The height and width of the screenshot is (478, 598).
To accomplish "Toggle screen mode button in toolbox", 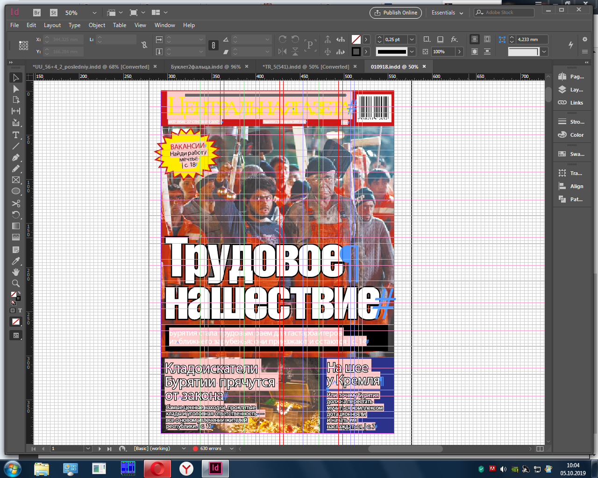I will click(x=16, y=335).
